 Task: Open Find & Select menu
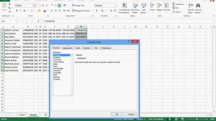198,8
